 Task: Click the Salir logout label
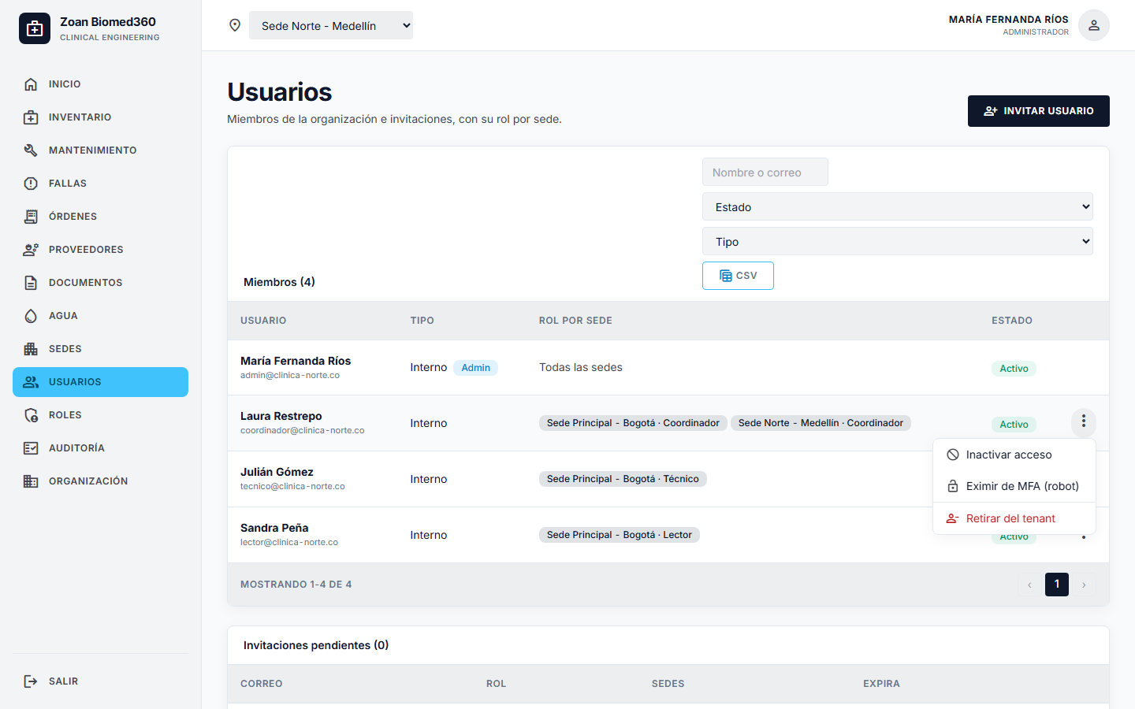(x=63, y=681)
